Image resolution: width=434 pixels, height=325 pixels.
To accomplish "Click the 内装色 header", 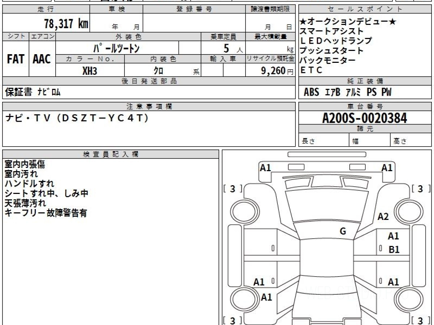I will tap(163, 58).
